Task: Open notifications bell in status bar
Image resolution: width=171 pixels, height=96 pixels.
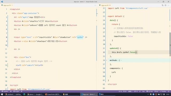Action: [169, 91]
